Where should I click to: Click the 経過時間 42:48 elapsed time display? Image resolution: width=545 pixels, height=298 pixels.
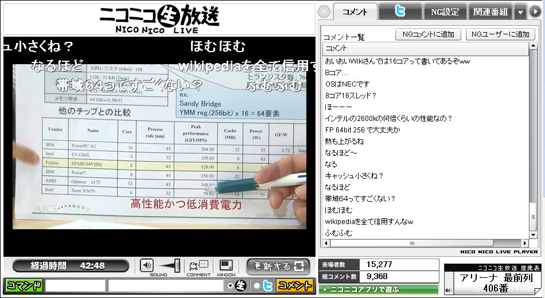[71, 266]
